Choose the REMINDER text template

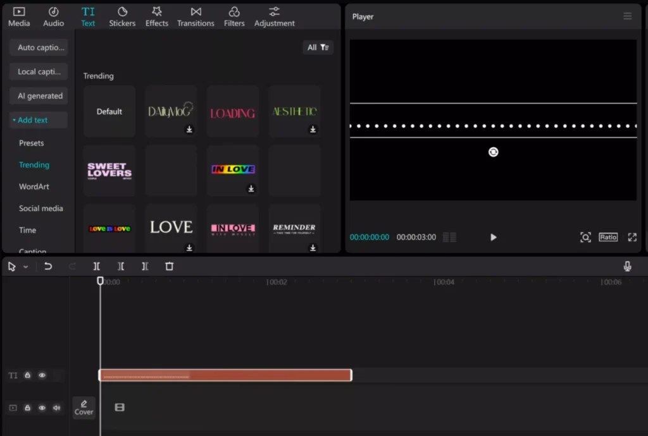pos(294,227)
